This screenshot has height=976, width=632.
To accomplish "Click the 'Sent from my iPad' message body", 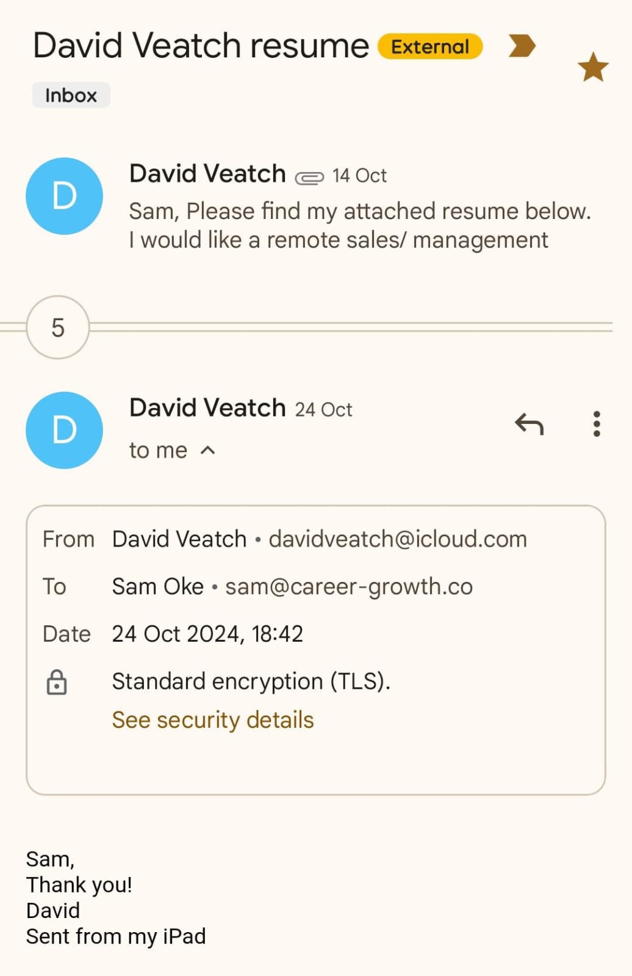I will point(116,936).
